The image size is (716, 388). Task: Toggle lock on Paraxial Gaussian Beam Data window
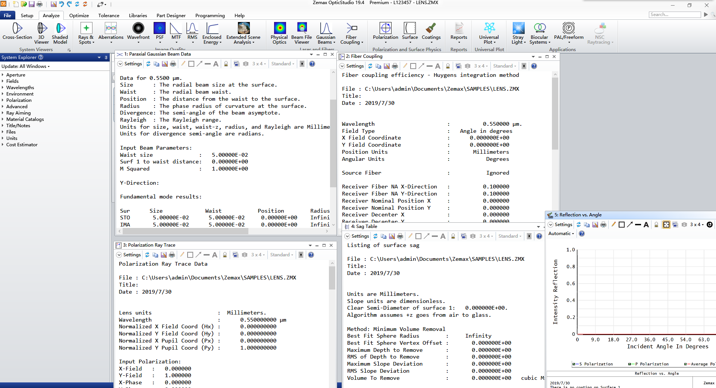tap(226, 64)
